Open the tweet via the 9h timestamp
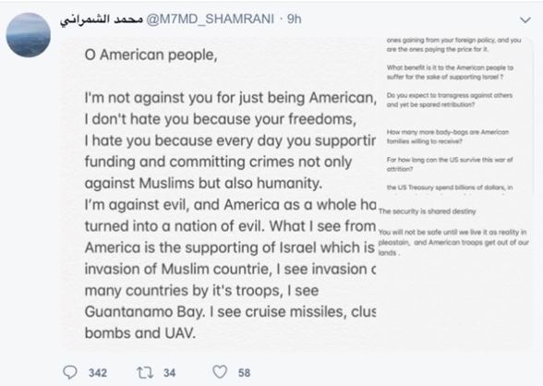 (x=295, y=19)
